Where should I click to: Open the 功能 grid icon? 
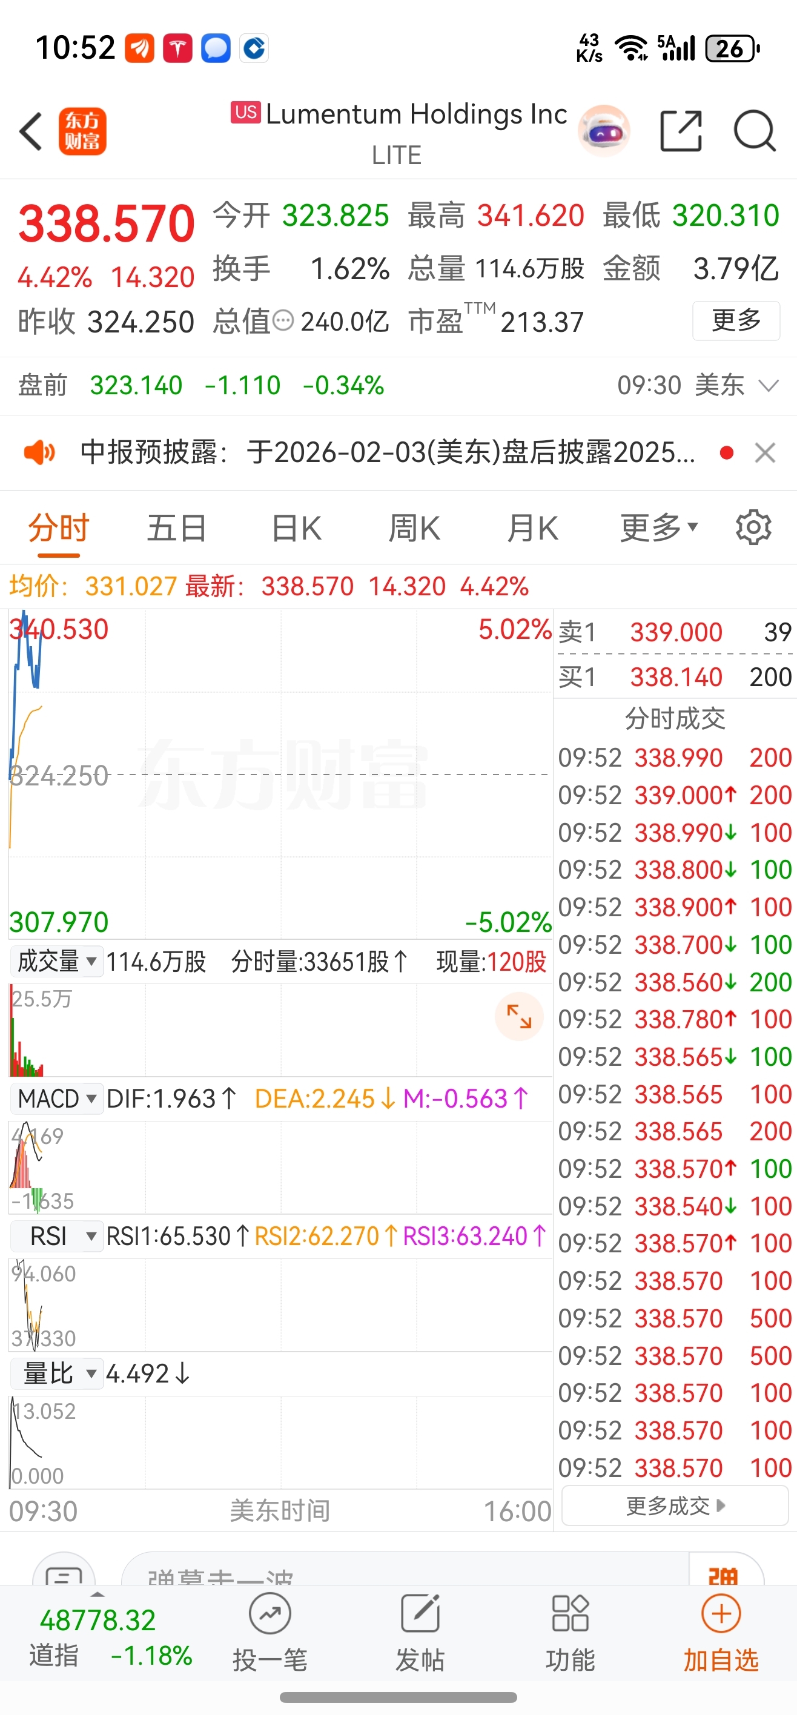tap(570, 1614)
